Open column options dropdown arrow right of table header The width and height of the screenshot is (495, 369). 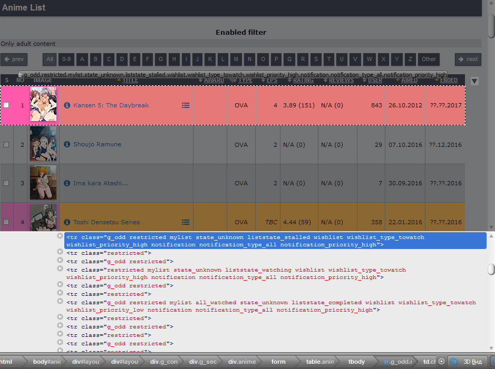pos(474,81)
